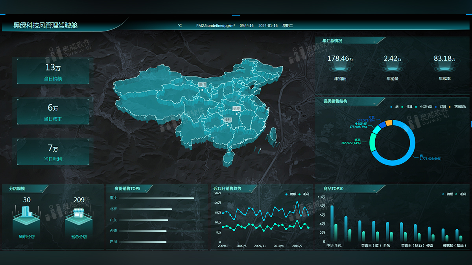Toggle 烟 series in donut chart legend
472x265 pixels.
pos(394,107)
